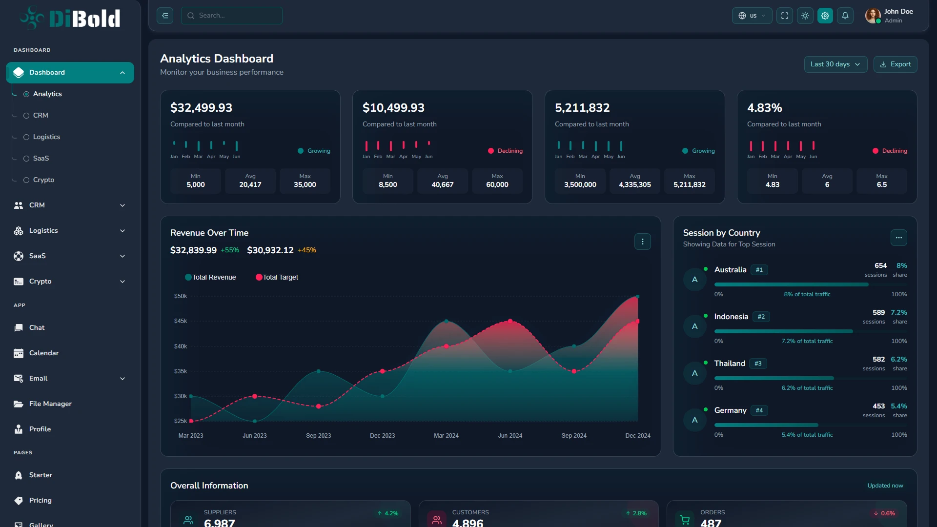Click Germany traffic progress bar
The image size is (937, 527).
811,425
